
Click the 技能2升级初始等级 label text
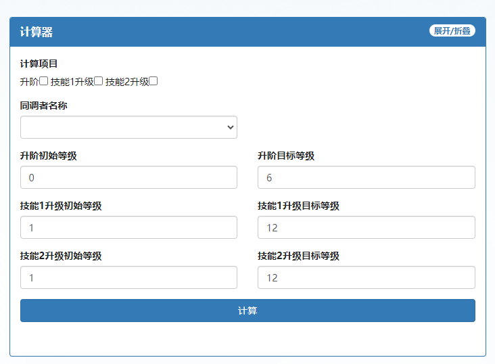coord(61,256)
